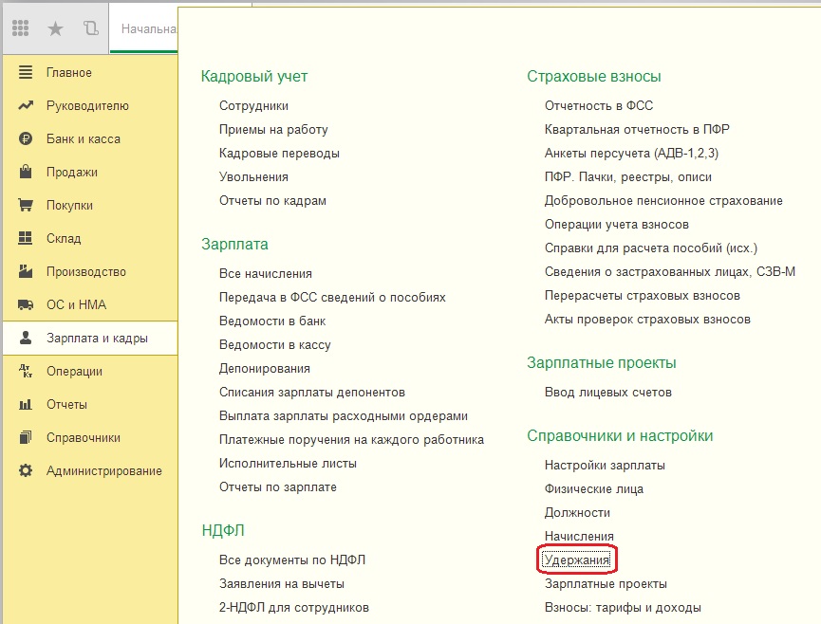
Task: Open the Администрирование section label
Action: click(104, 471)
